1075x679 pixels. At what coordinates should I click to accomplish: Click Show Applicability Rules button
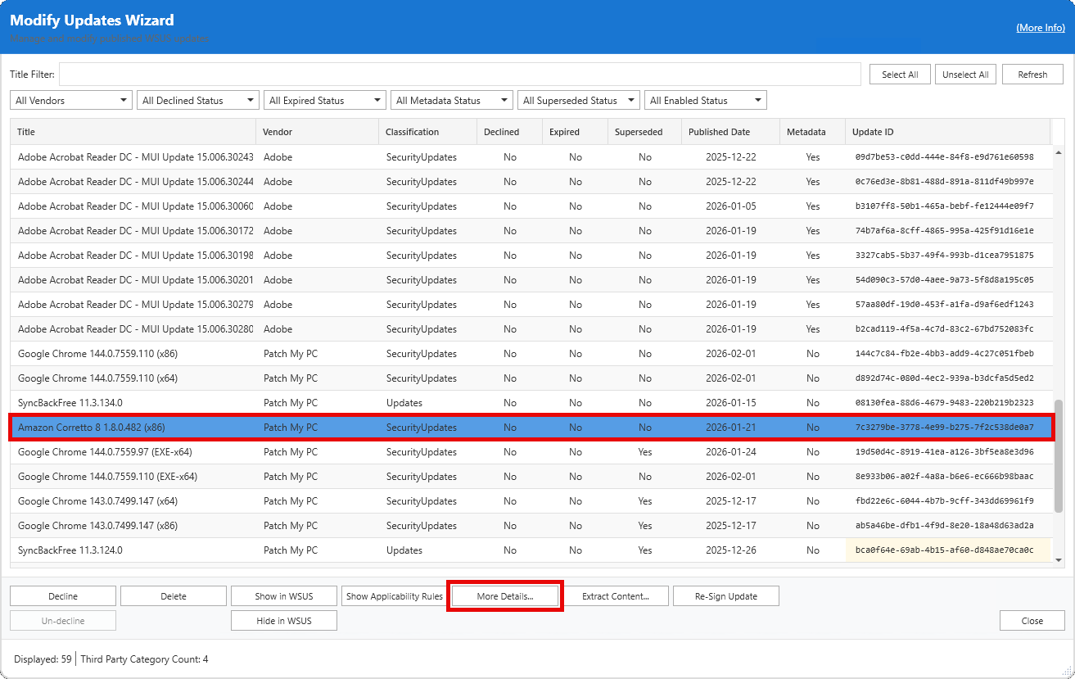click(x=394, y=596)
